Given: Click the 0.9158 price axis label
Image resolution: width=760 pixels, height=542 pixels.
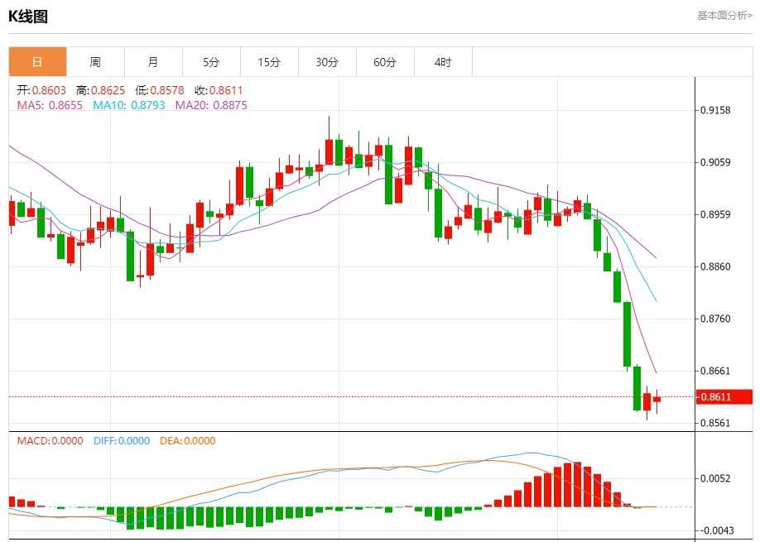Looking at the screenshot, I should click(x=715, y=110).
